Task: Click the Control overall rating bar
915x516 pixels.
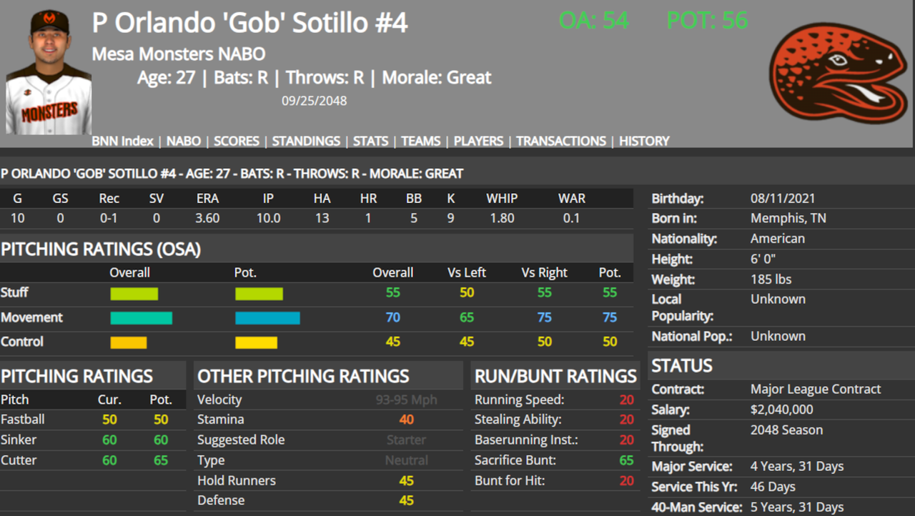Action: pyautogui.click(x=129, y=342)
